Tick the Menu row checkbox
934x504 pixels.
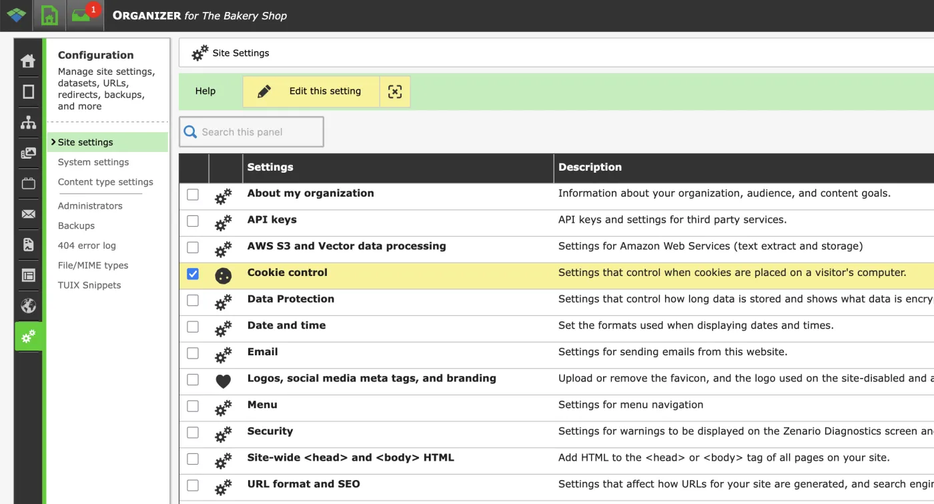[x=193, y=406]
